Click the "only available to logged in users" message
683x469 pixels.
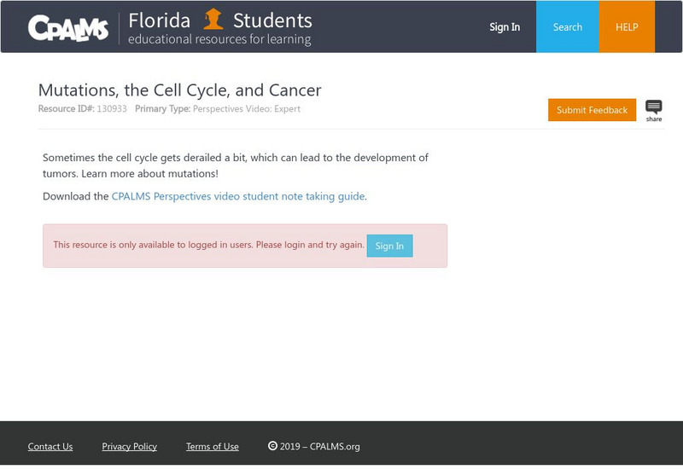pos(208,245)
